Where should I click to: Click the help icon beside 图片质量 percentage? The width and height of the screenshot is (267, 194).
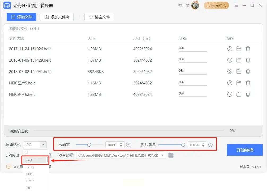coord(210,145)
